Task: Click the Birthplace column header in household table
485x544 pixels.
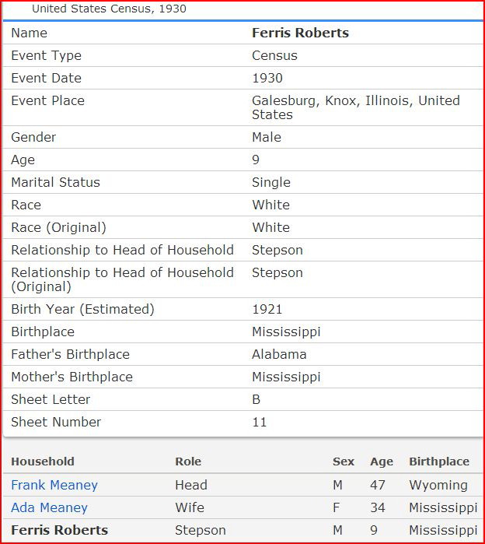Action: (x=439, y=462)
